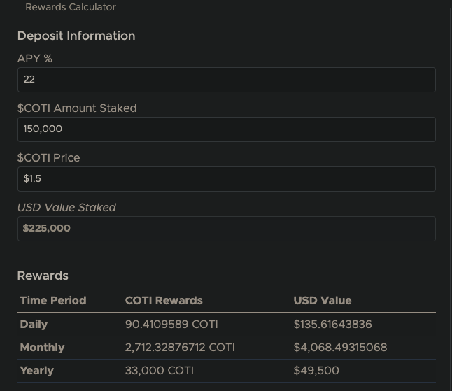
Task: Click the 90.4109589 COTI daily reward
Action: point(171,325)
